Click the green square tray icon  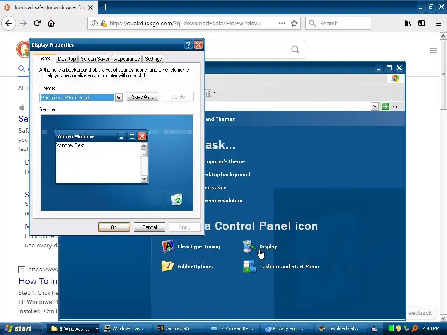click(391, 328)
